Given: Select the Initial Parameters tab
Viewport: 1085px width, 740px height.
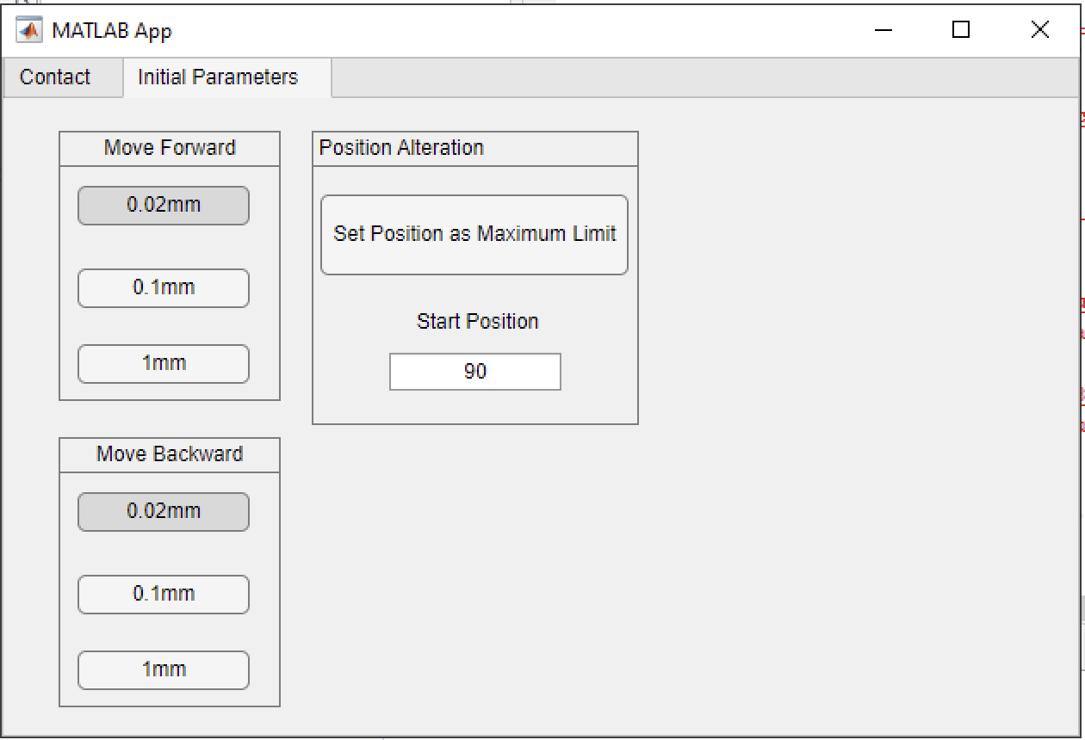Looking at the screenshot, I should [218, 77].
